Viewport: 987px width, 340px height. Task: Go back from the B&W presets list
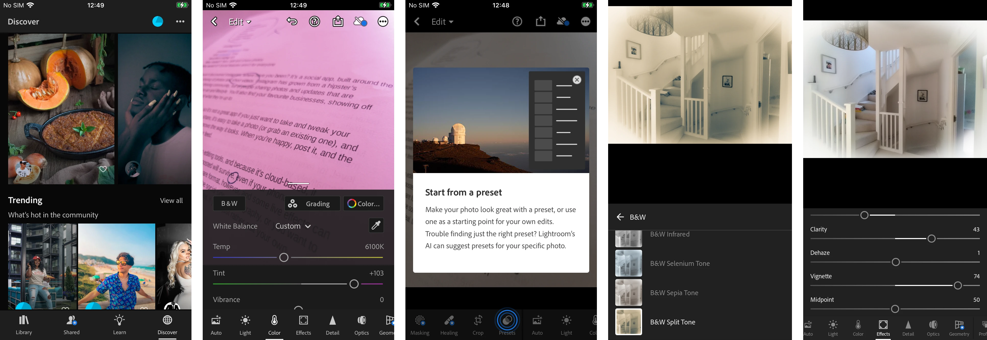(620, 217)
